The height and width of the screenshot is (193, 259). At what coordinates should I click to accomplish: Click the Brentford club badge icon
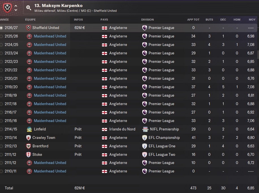(x=29, y=146)
